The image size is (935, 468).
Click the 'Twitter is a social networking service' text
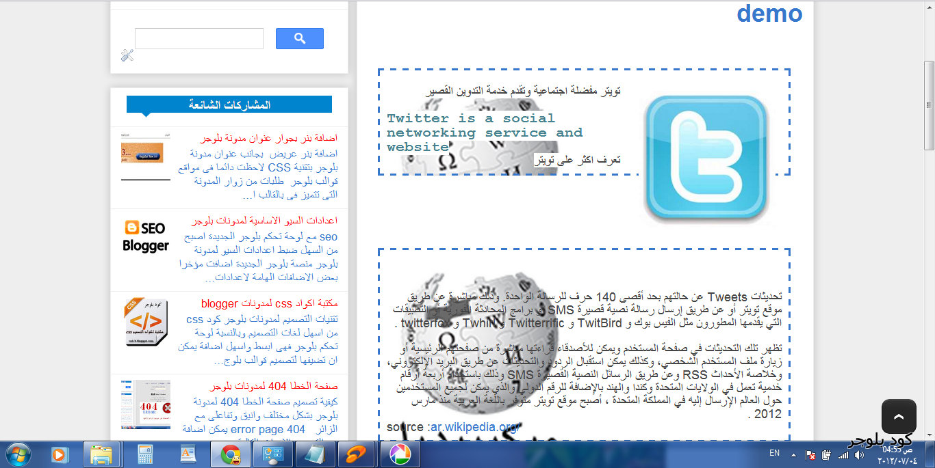point(485,133)
